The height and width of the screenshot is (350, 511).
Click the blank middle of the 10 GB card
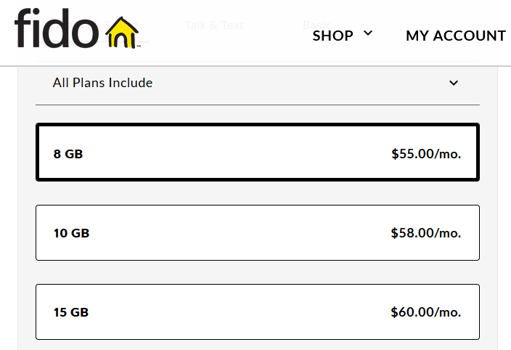tap(240, 233)
